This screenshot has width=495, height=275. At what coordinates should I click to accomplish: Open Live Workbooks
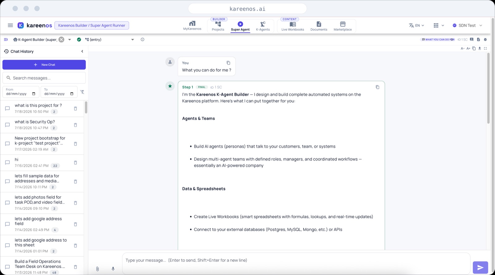[x=293, y=26]
